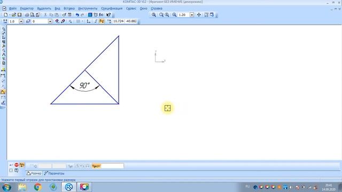This screenshot has height=192, width=342.
Task: Undo the last action
Action: (x=77, y=15)
